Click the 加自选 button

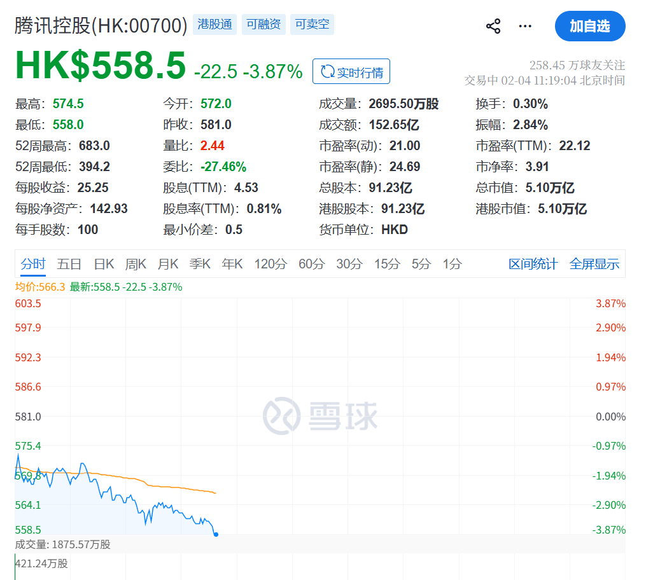[x=590, y=26]
